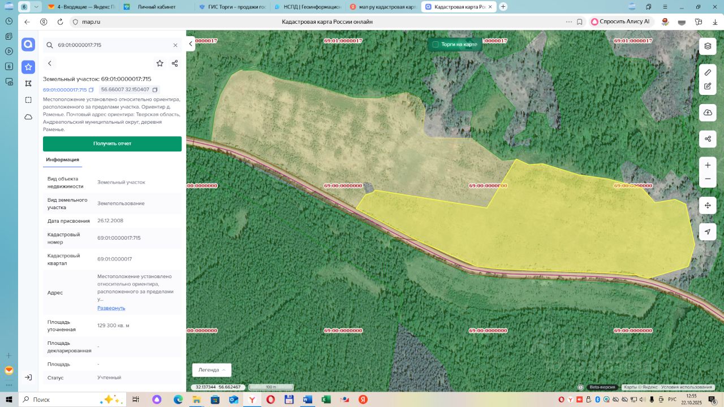Copy the cadastral number 69:01:0000017:715
The image size is (724, 407).
pos(91,90)
